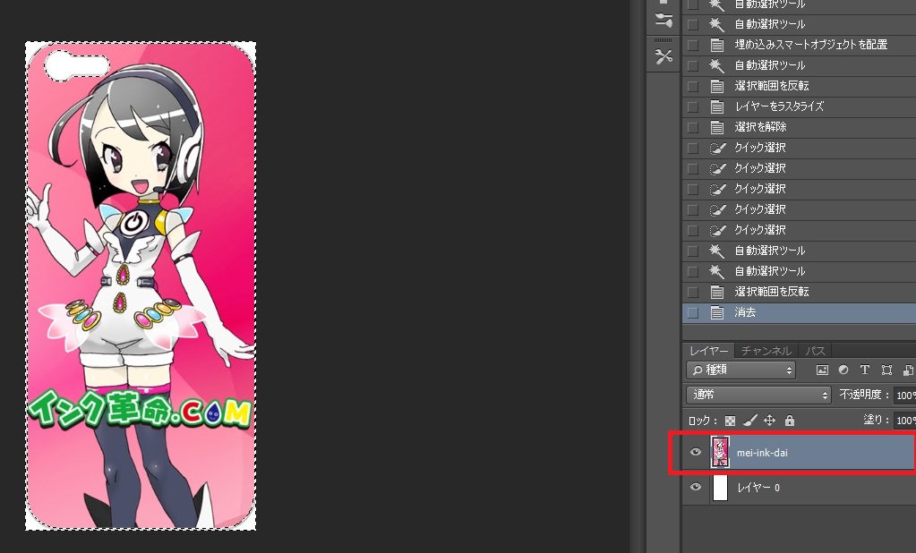Switch to the パス tab
The width and height of the screenshot is (916, 553).
tap(815, 351)
